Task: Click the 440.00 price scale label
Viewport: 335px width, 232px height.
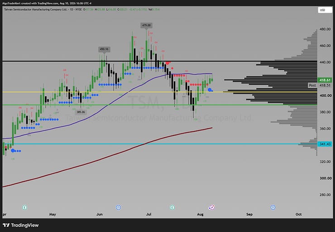Action: (325, 62)
